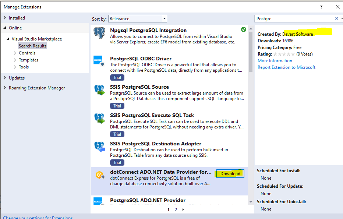Expand the Tools node
The image size is (343, 219).
[15, 67]
